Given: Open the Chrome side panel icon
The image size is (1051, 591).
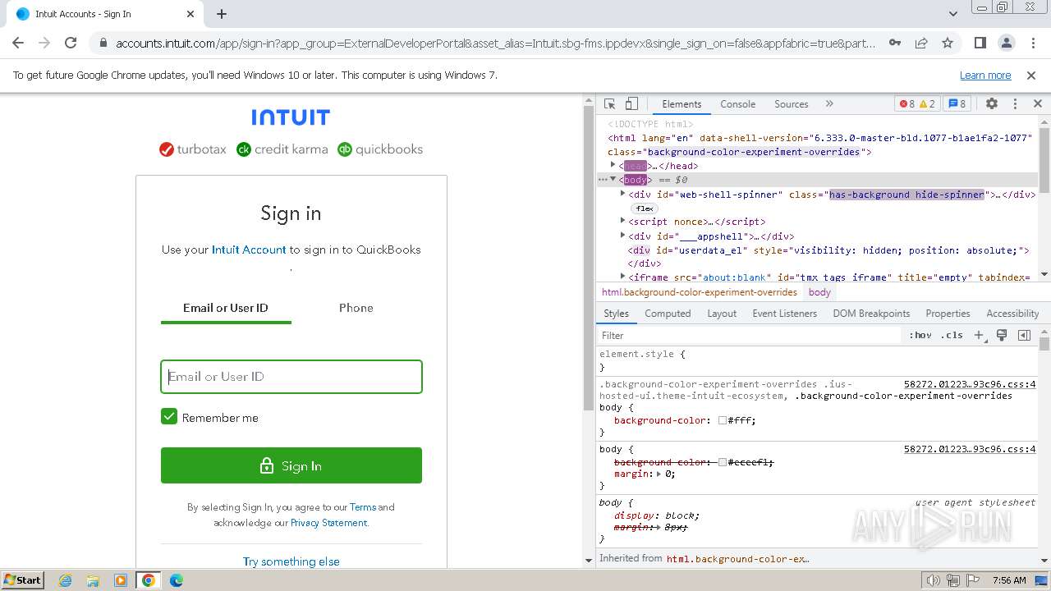Looking at the screenshot, I should (x=980, y=43).
